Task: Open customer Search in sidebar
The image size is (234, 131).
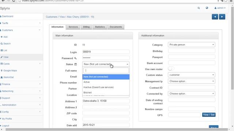Action: pyautogui.click(x=21, y=44)
